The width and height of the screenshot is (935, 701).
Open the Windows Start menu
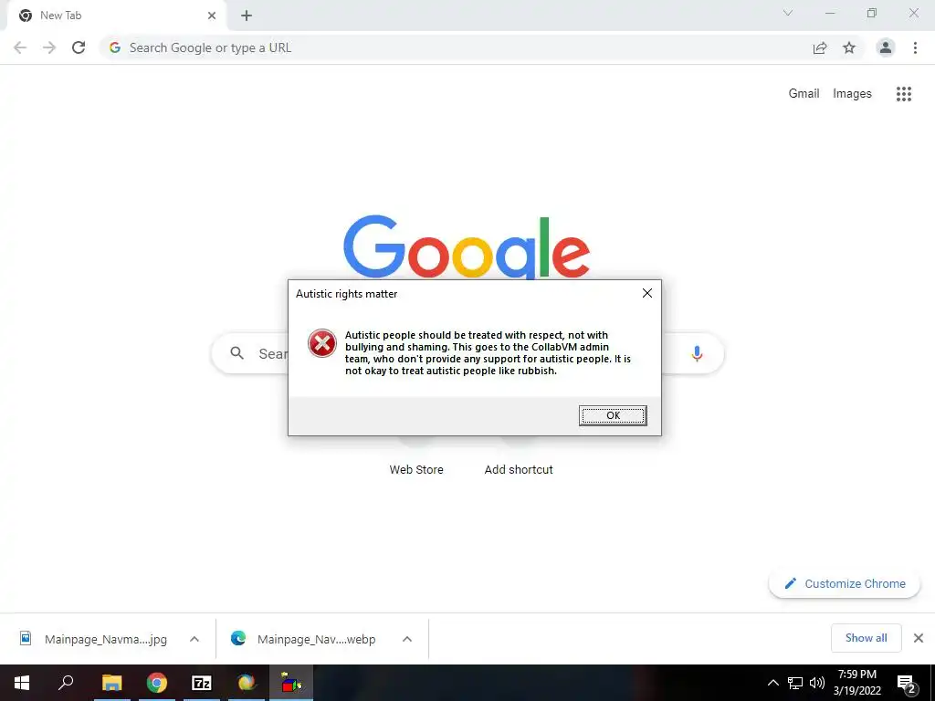click(x=22, y=683)
